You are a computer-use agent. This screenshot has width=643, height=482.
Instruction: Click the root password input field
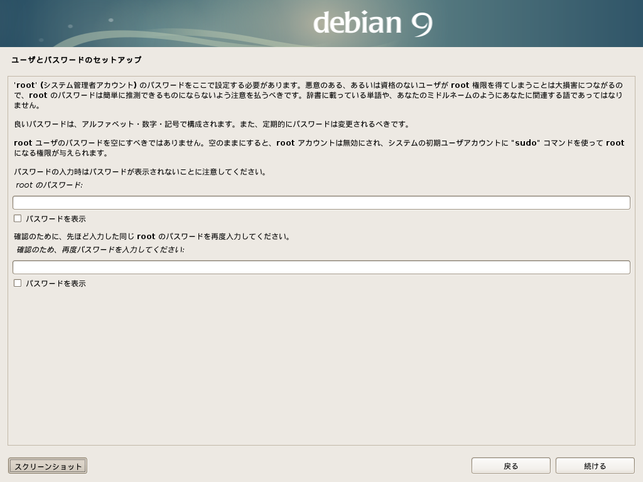pyautogui.click(x=321, y=203)
